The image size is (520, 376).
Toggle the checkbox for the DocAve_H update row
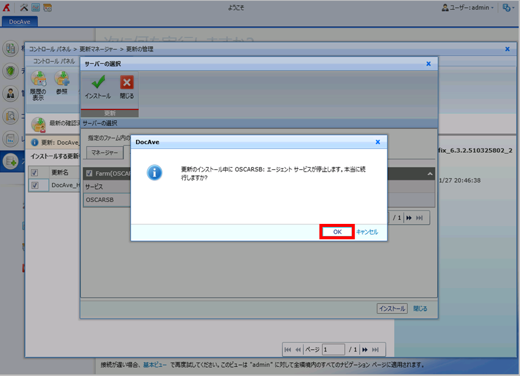(x=35, y=185)
